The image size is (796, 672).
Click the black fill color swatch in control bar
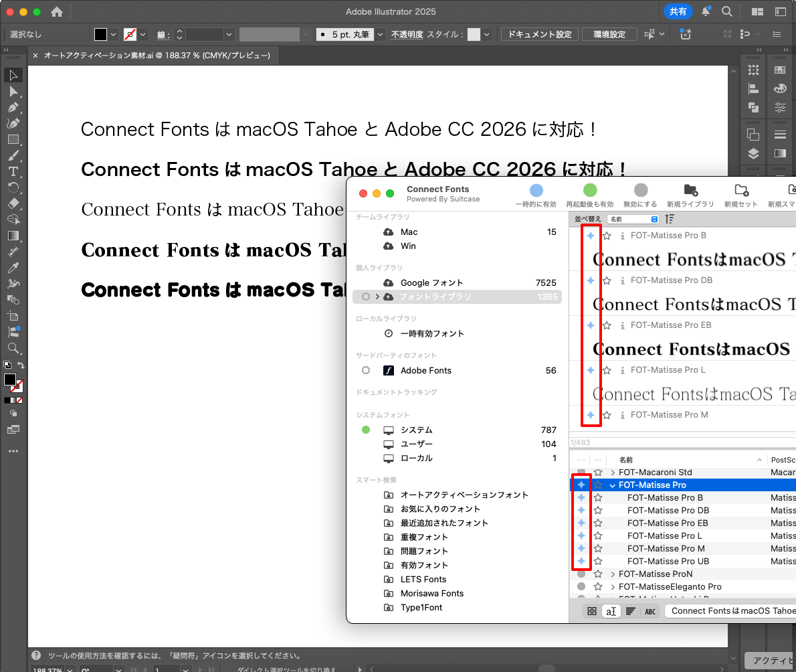(x=100, y=35)
